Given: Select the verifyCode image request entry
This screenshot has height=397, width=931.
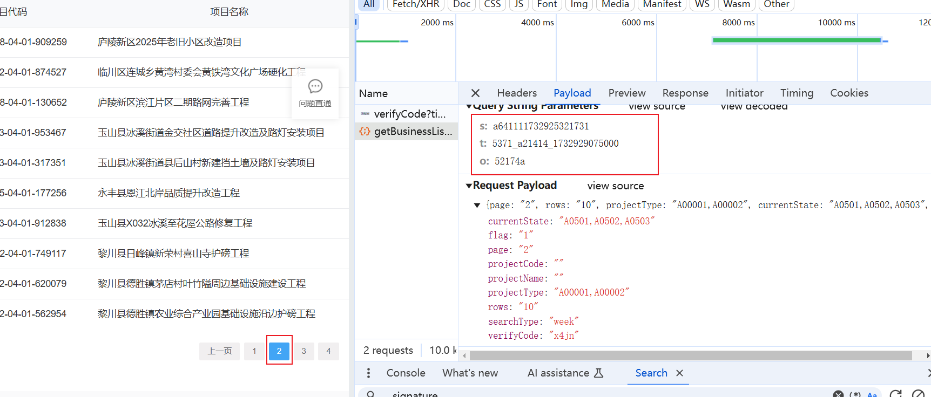Looking at the screenshot, I should (x=407, y=114).
